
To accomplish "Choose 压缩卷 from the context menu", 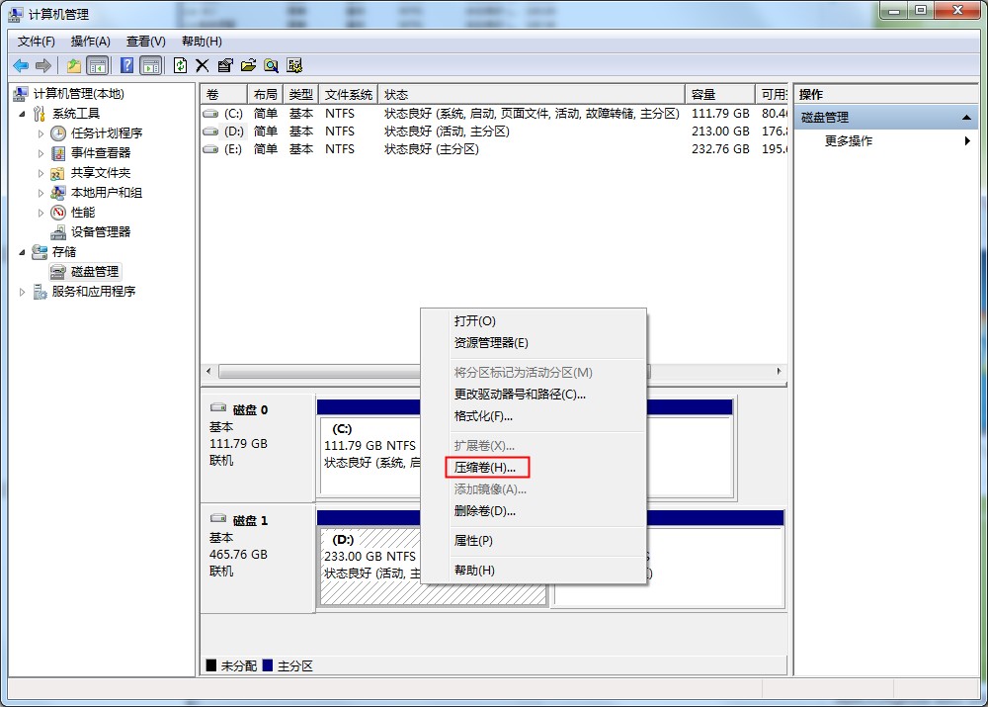I will pyautogui.click(x=486, y=467).
